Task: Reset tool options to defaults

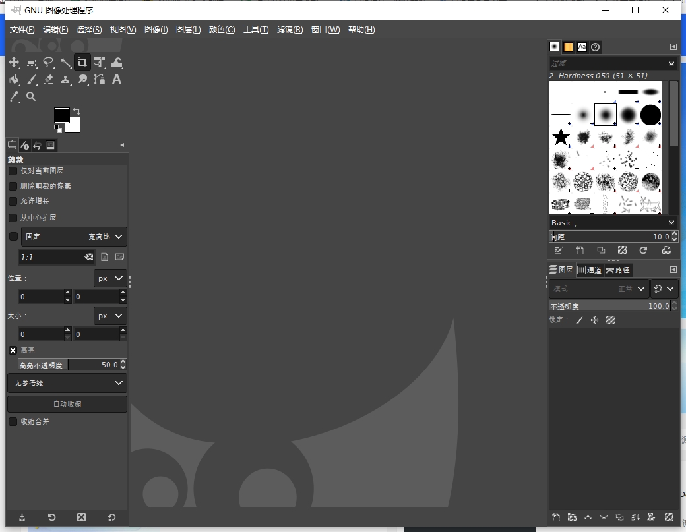Action: point(111,517)
